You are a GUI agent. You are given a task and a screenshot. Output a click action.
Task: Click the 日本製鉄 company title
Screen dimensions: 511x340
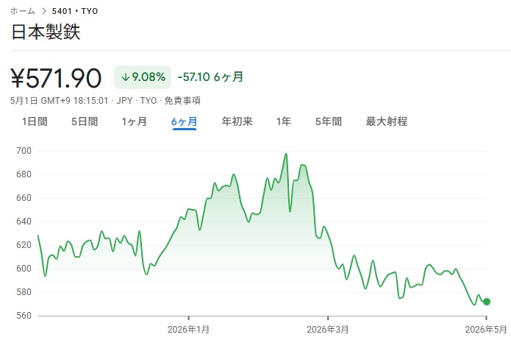(x=46, y=32)
